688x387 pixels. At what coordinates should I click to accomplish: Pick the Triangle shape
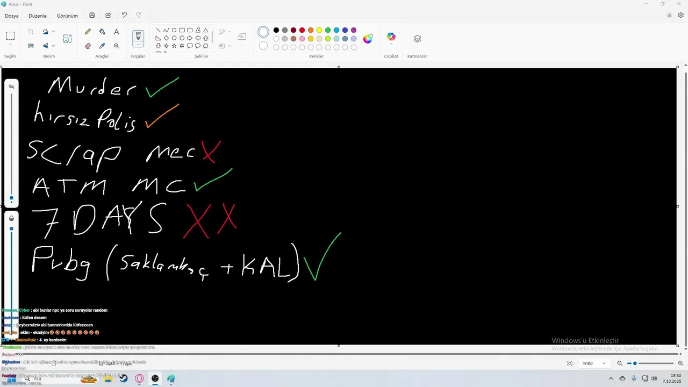pos(205,30)
